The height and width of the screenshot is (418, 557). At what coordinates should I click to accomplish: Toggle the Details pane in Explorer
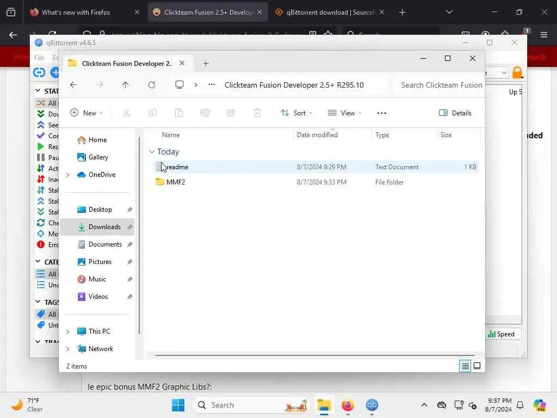pyautogui.click(x=455, y=113)
